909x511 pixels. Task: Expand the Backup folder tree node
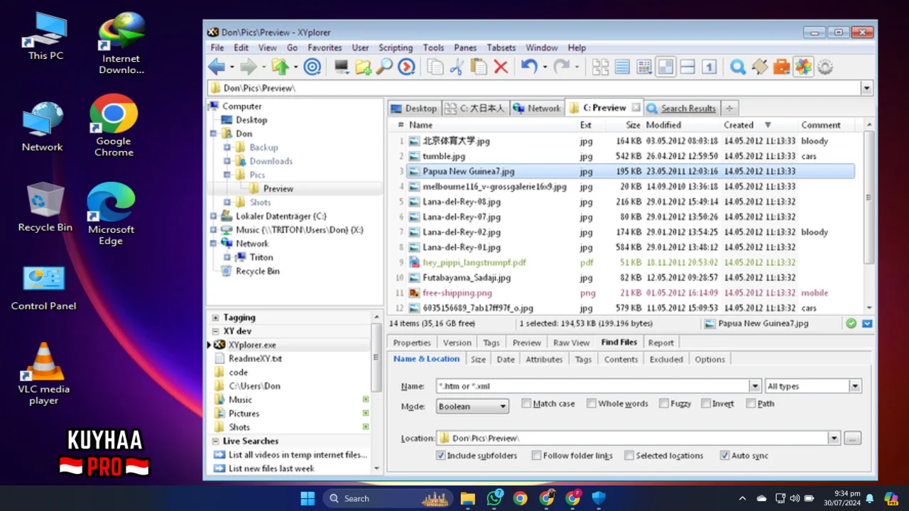[x=227, y=147]
